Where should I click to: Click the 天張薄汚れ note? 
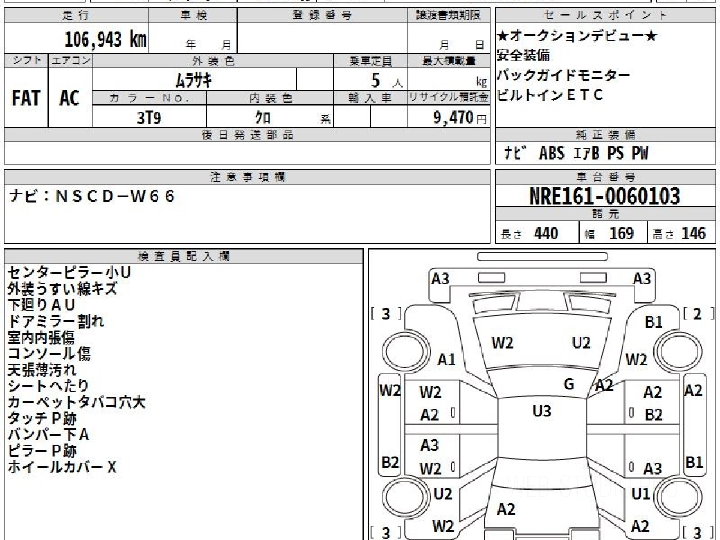pyautogui.click(x=41, y=370)
